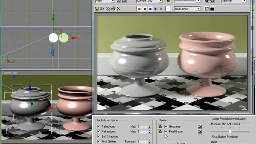Copy the rendered image to clipboard
The height and width of the screenshot is (144, 256).
102,9
